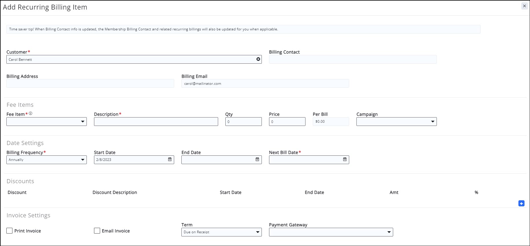Click into the Description text field
Image resolution: width=530 pixels, height=246 pixels.
(156, 122)
